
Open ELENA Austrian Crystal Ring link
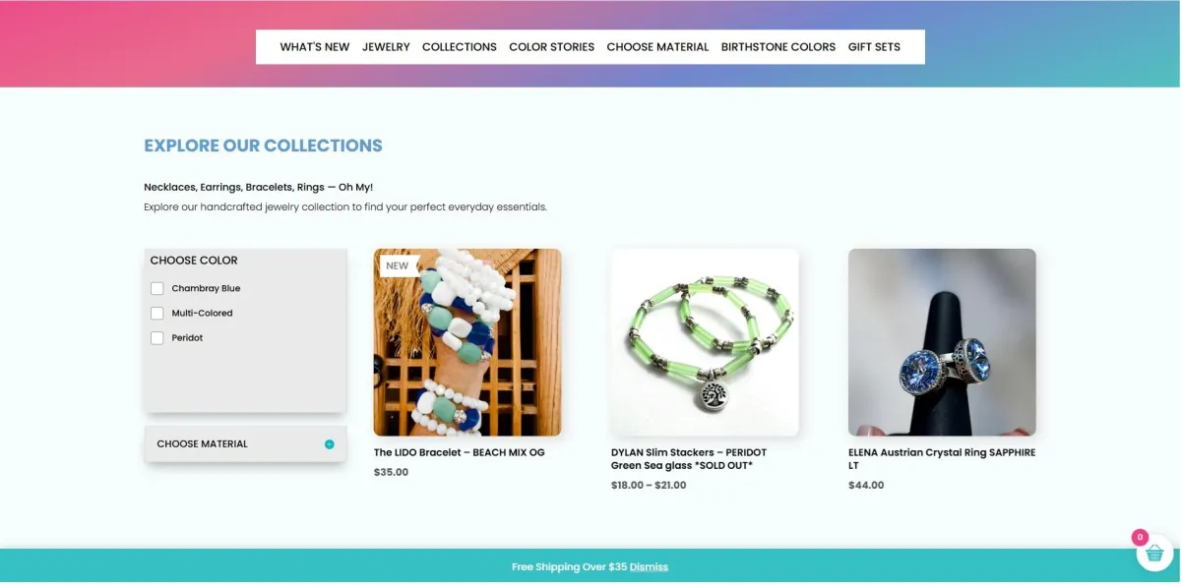[x=942, y=459]
